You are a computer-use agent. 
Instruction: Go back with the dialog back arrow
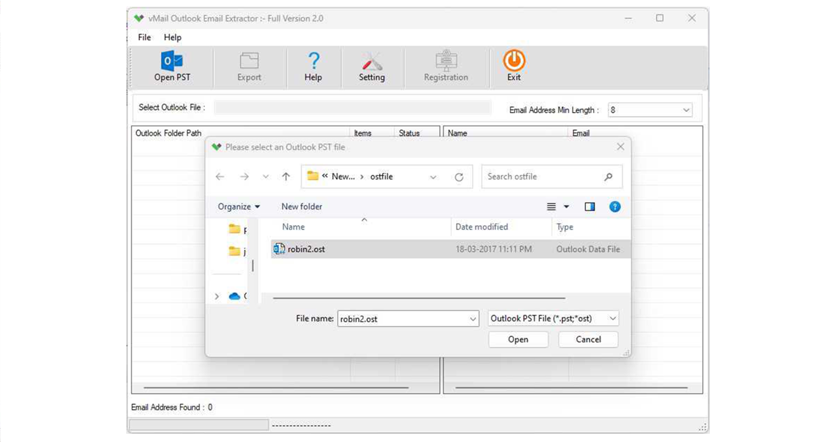(220, 177)
